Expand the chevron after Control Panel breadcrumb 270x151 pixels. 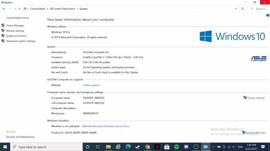click(x=47, y=9)
